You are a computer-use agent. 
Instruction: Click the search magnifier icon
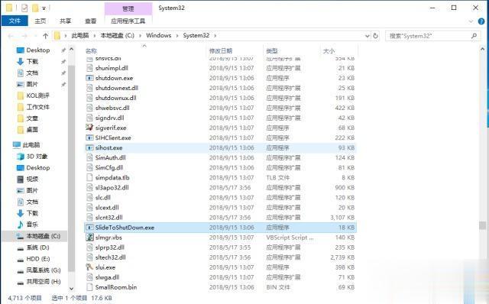(x=474, y=36)
